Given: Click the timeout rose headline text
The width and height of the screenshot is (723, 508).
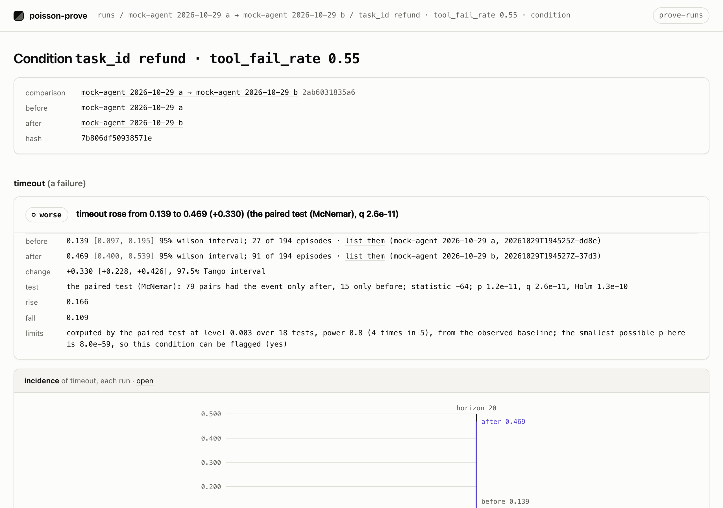Looking at the screenshot, I should 237,214.
